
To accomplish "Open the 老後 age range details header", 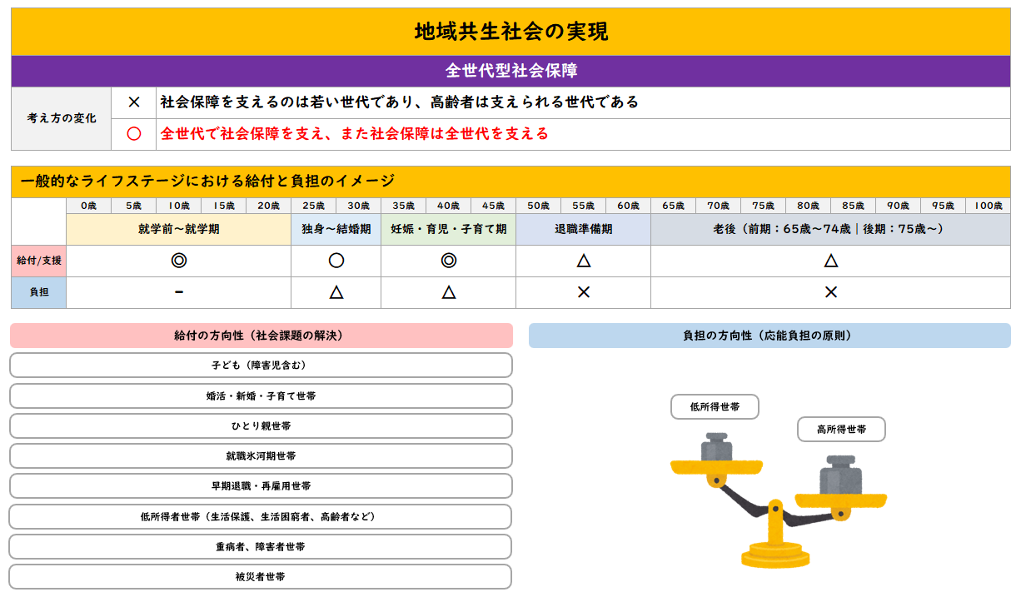I will [x=832, y=229].
